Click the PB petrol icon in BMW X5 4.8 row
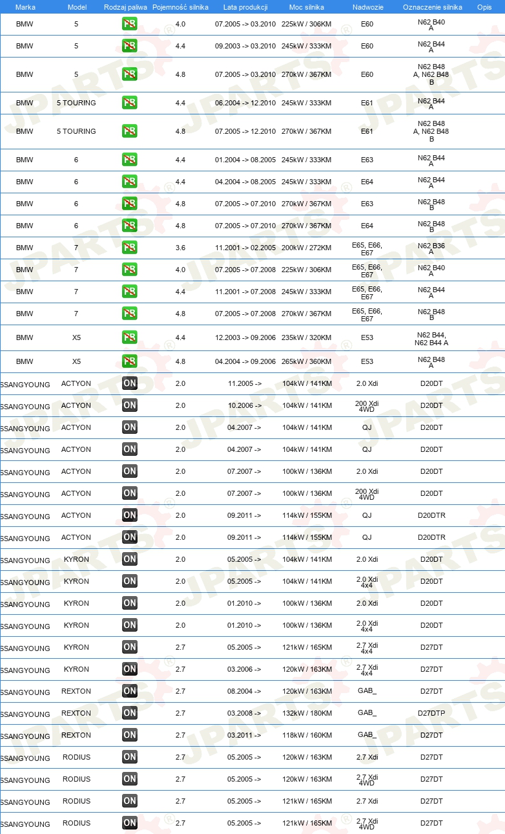The image size is (505, 834). pos(130,361)
